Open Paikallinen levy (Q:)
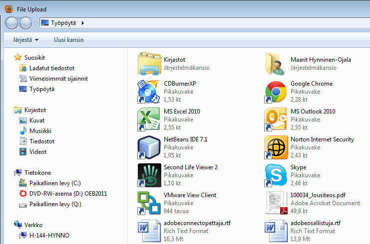Screen dimensions: 370x244 55,204
